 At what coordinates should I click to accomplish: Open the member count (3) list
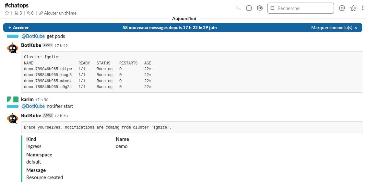point(18,13)
